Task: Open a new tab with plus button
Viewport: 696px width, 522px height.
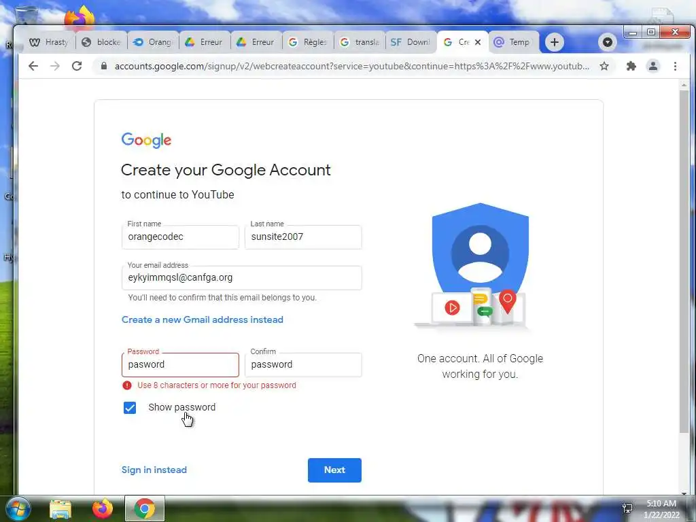Action: coord(555,42)
